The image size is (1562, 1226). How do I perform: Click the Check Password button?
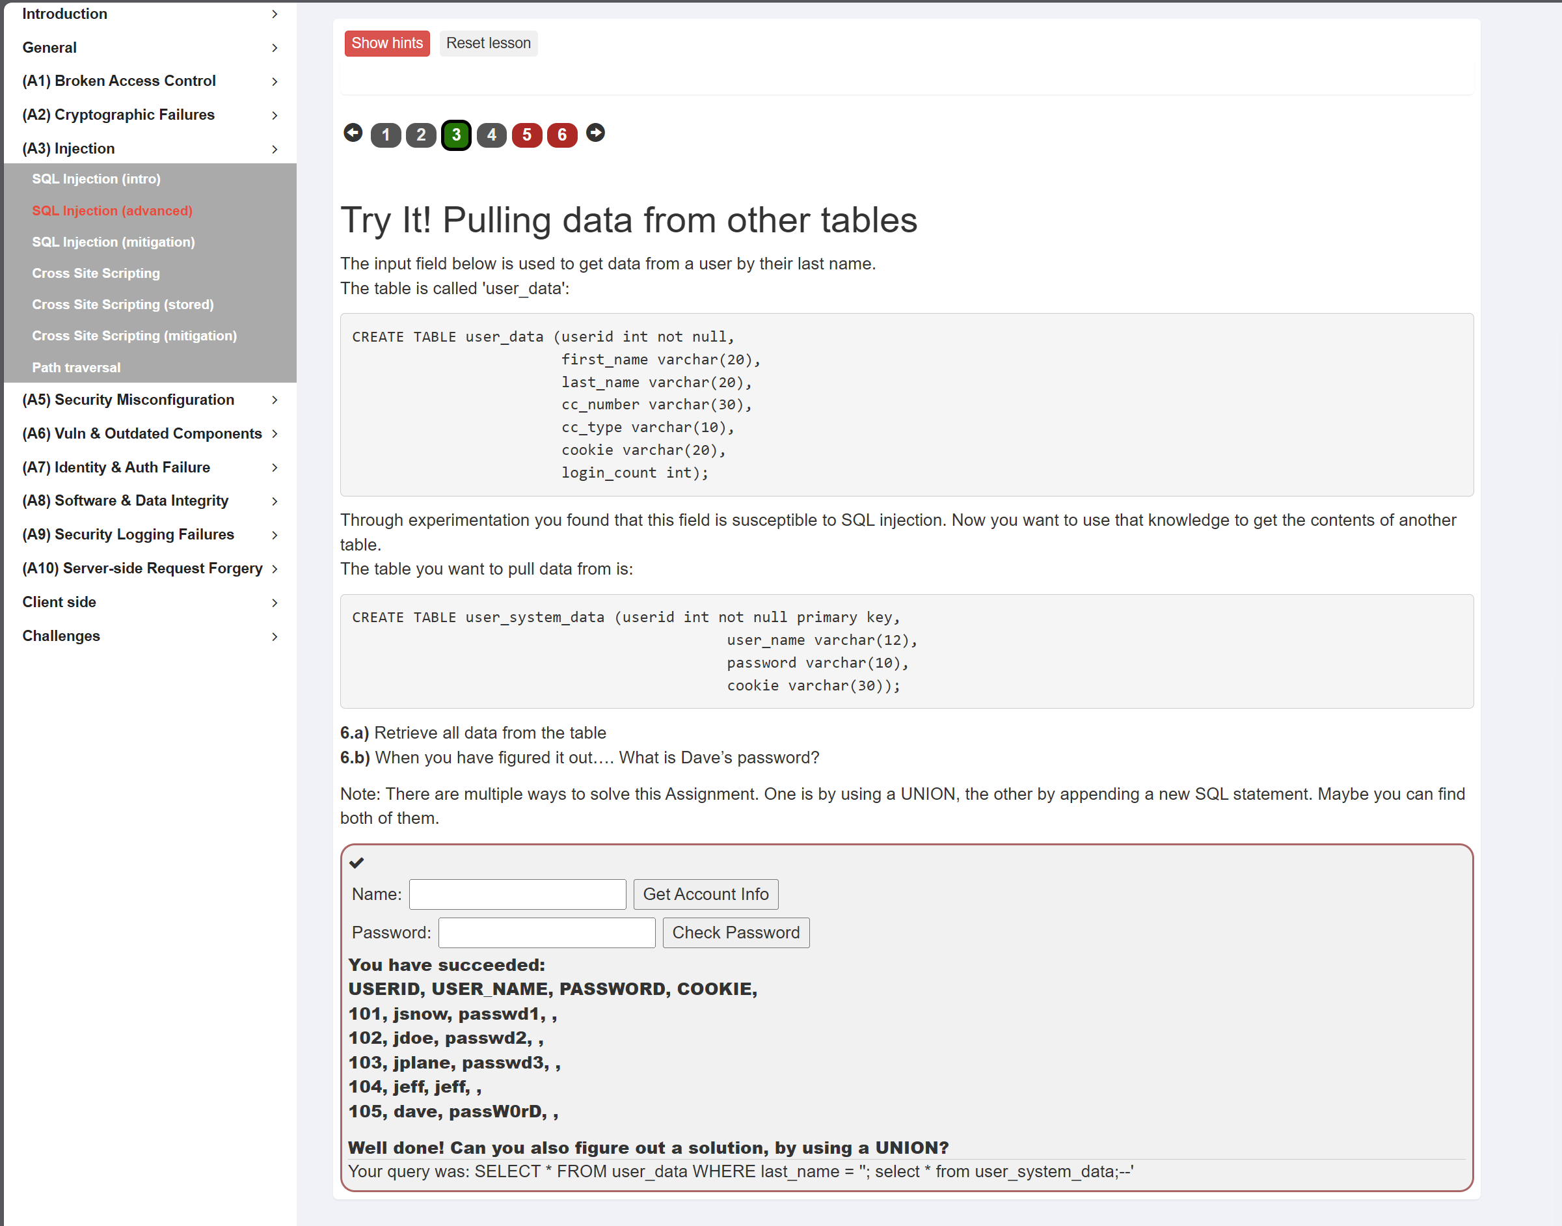735,933
